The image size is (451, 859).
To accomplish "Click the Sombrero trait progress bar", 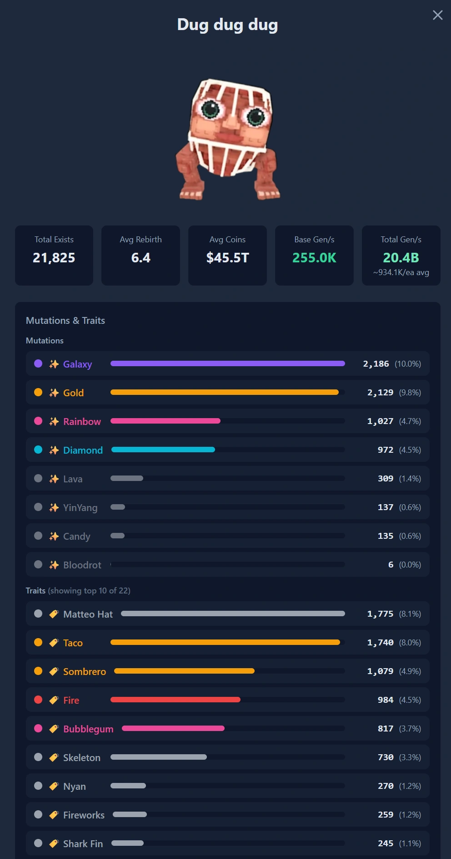I will tap(229, 671).
